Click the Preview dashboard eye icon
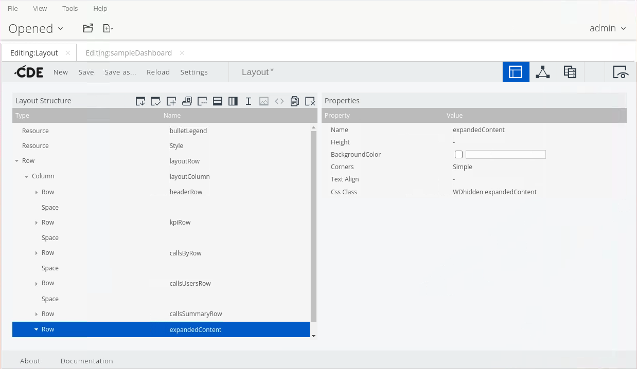The image size is (637, 369). [621, 72]
